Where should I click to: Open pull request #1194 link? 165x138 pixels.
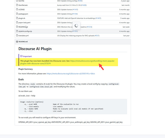[75, 14]
